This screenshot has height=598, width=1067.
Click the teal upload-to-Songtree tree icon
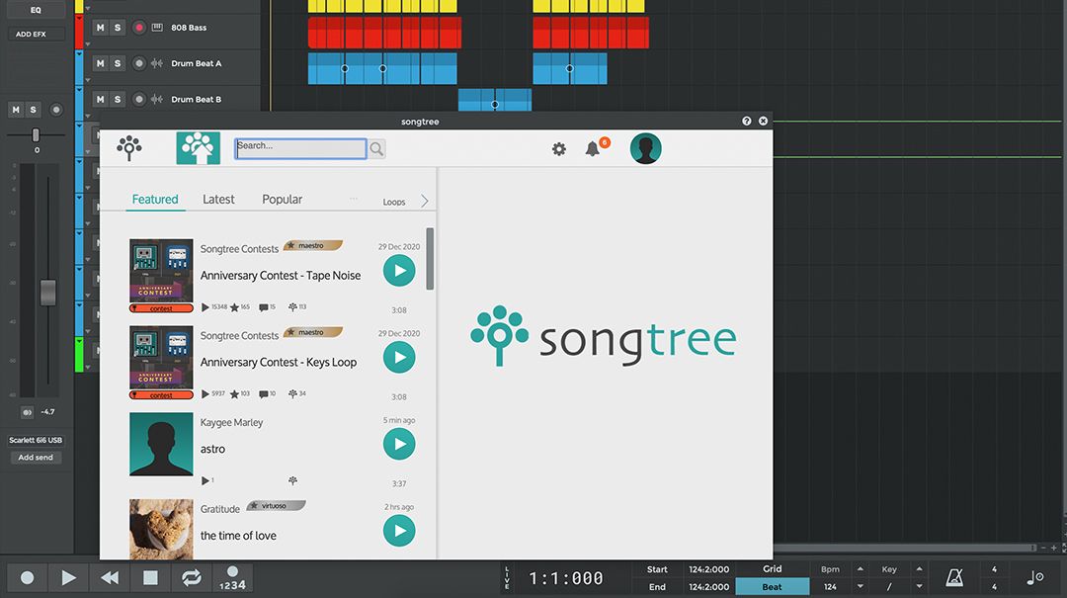[x=198, y=148]
